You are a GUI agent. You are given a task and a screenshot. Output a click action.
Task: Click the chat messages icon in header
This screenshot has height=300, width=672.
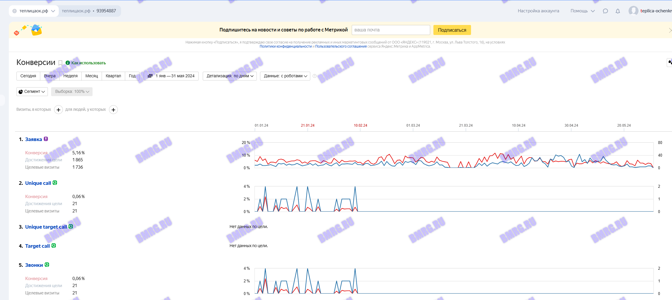point(605,11)
